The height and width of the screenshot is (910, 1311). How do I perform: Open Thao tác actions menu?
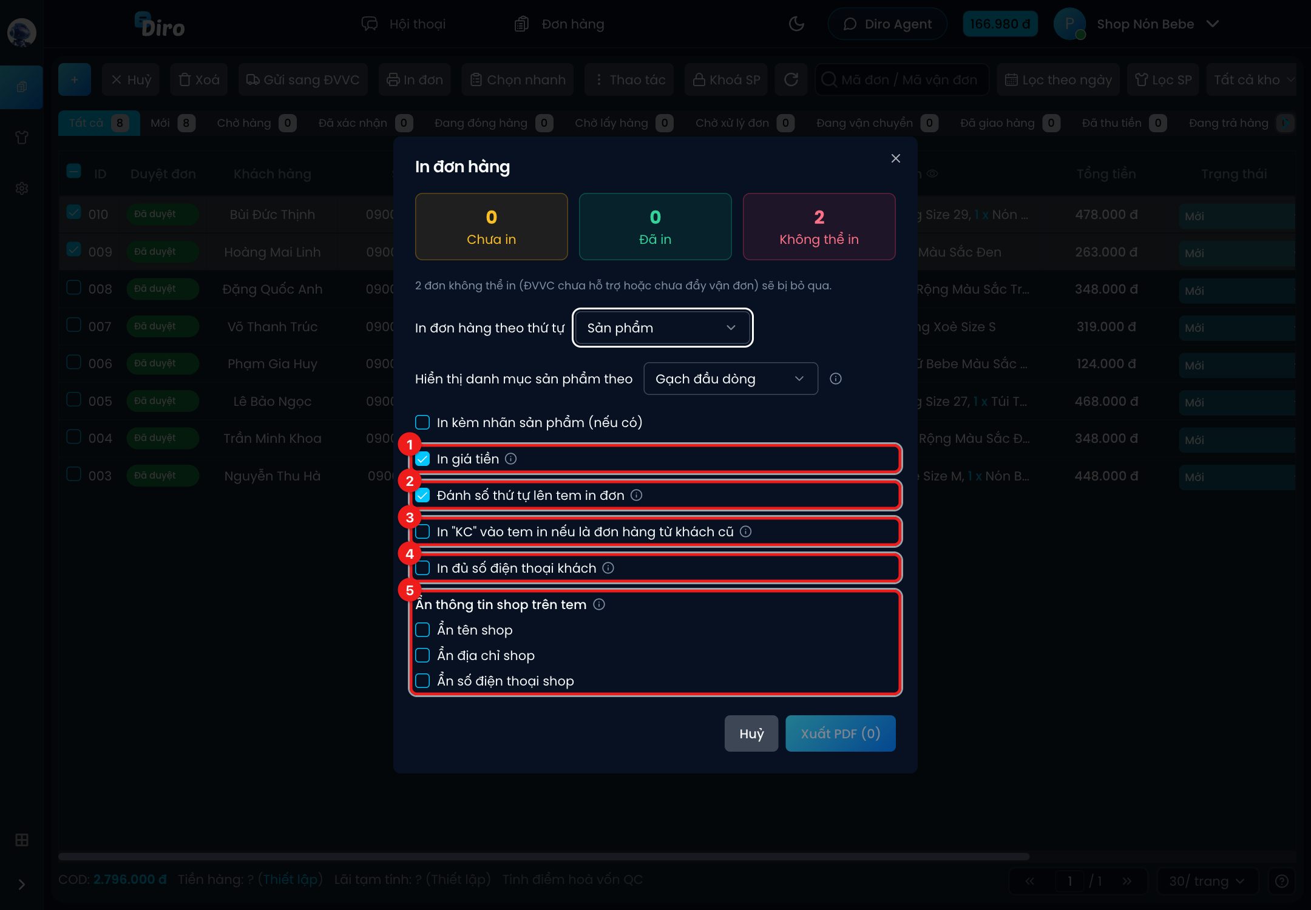click(x=629, y=79)
